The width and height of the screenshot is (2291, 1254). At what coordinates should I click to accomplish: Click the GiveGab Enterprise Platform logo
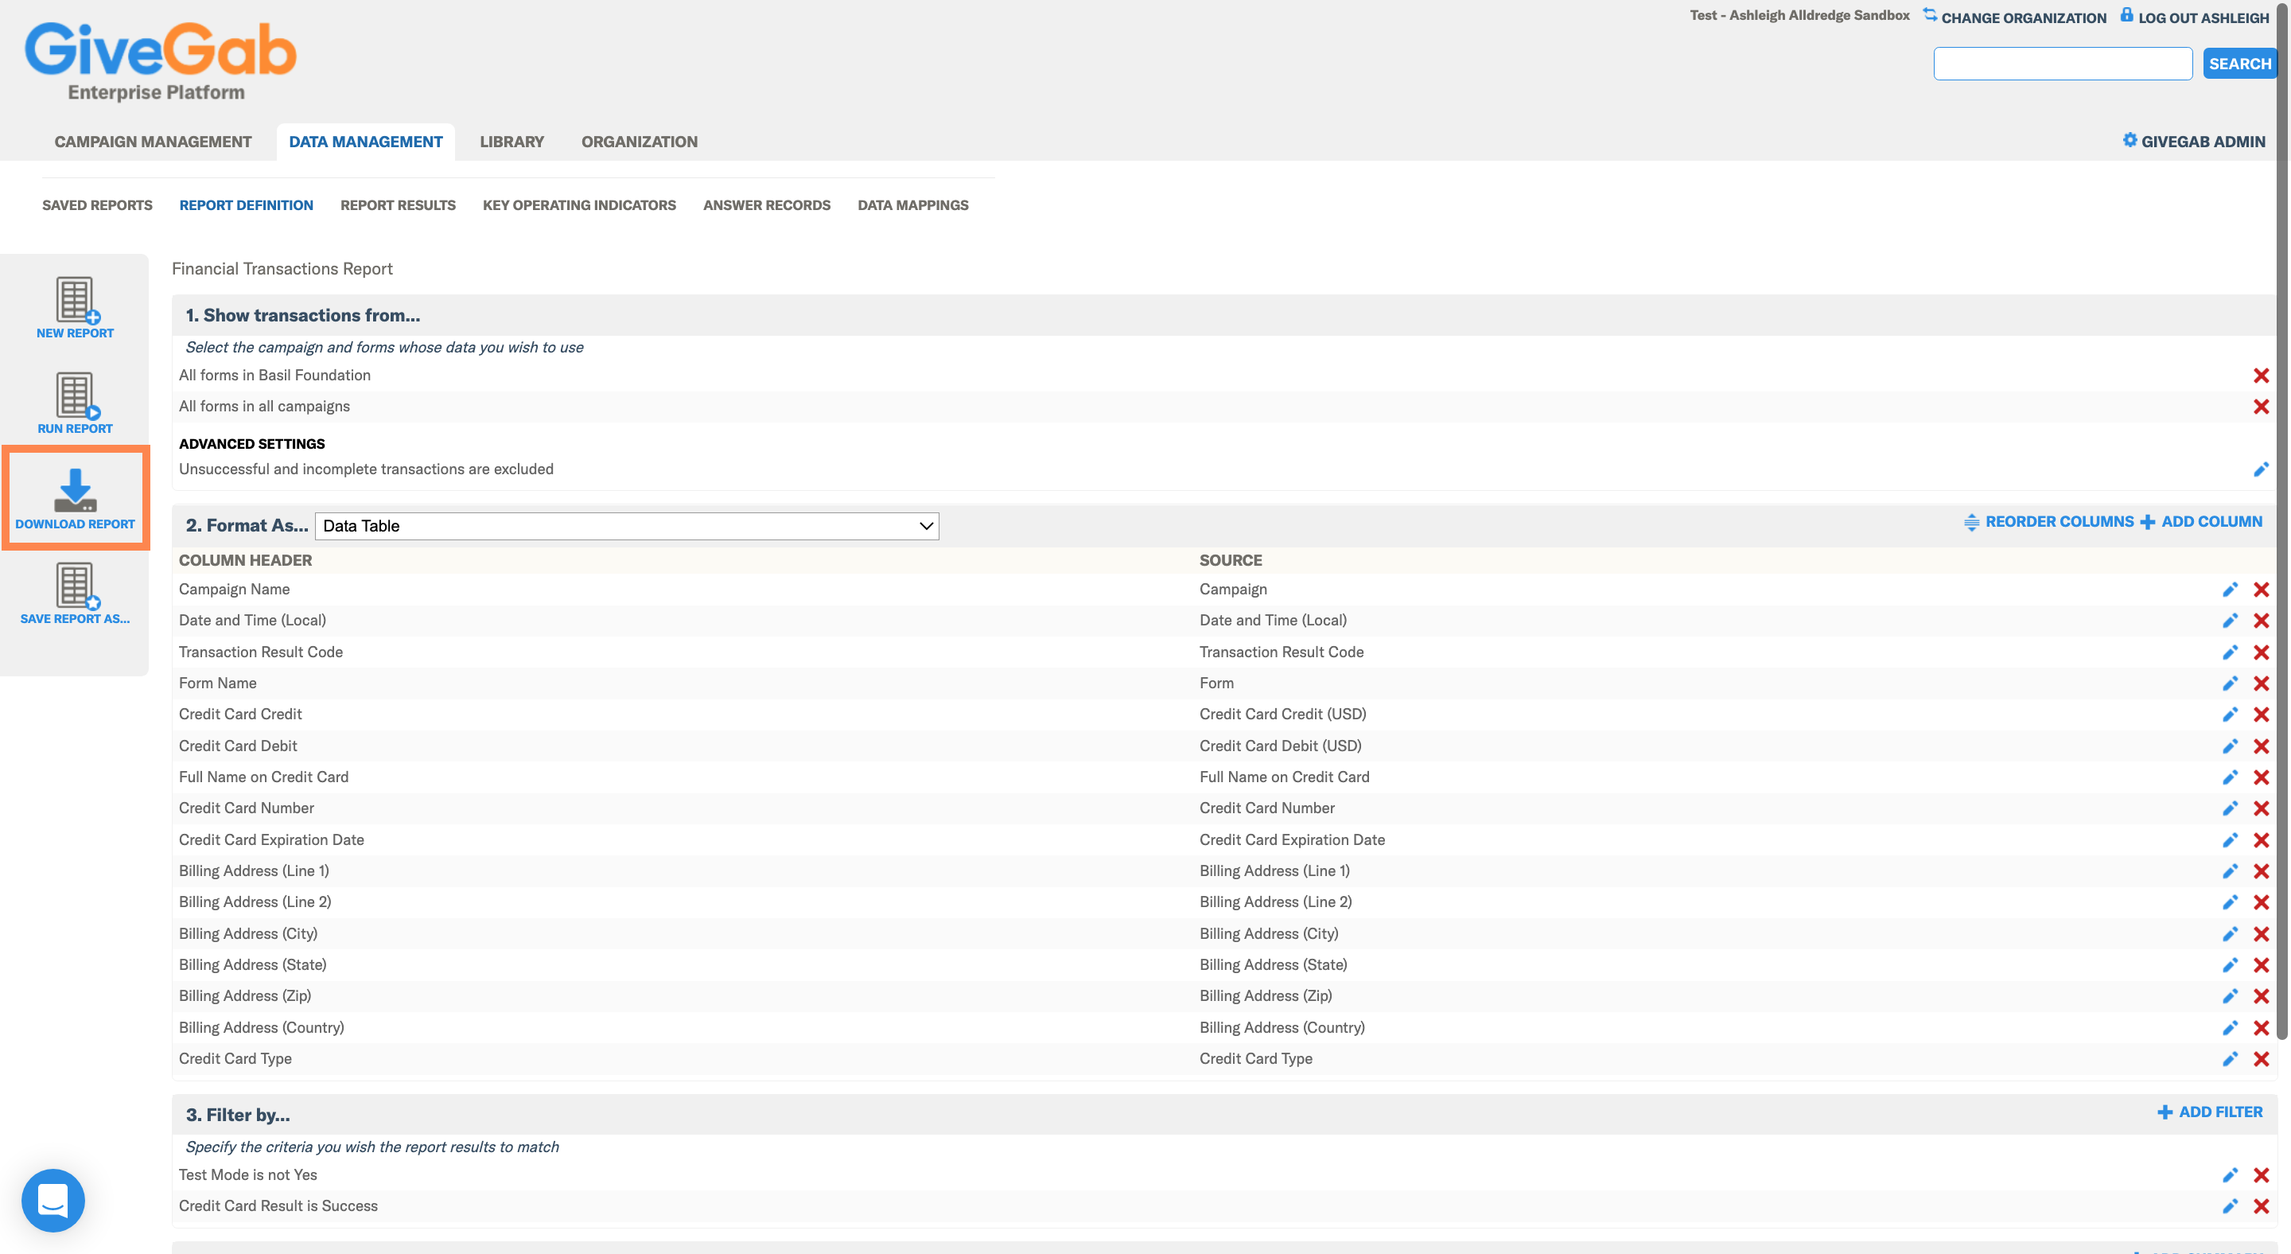[x=160, y=60]
